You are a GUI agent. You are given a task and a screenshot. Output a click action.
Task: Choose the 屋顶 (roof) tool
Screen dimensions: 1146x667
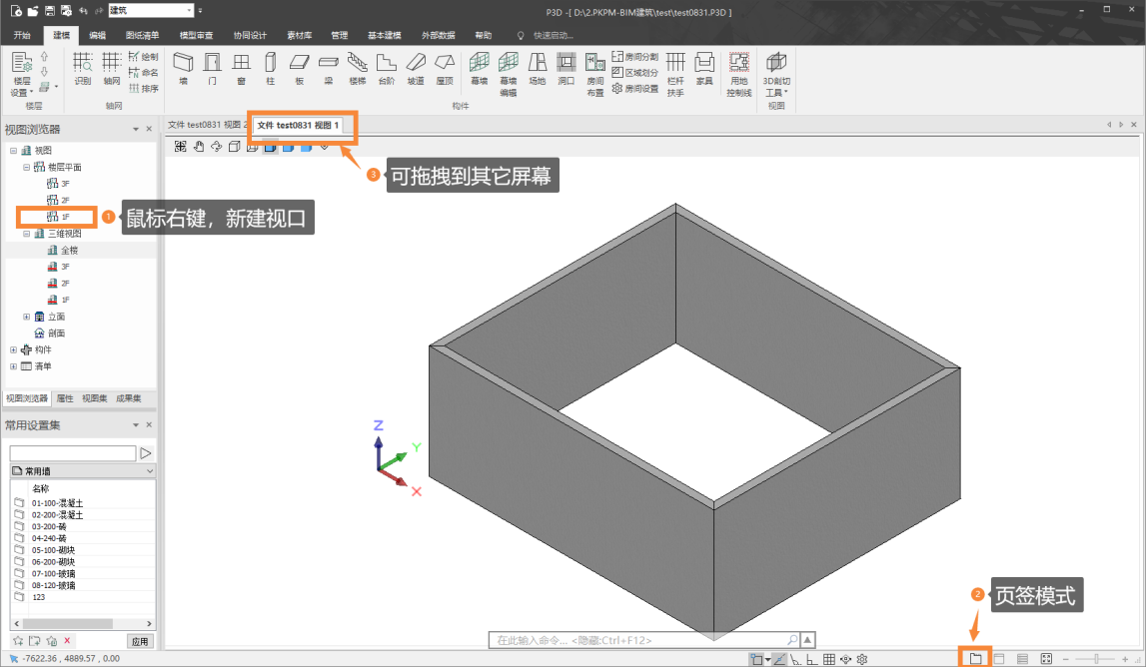445,68
